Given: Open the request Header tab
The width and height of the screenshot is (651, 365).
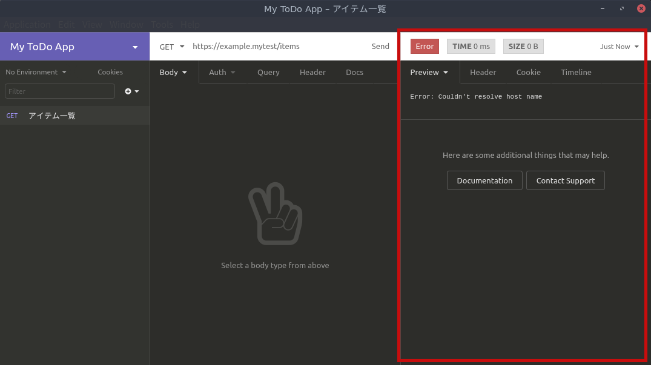Looking at the screenshot, I should (312, 73).
